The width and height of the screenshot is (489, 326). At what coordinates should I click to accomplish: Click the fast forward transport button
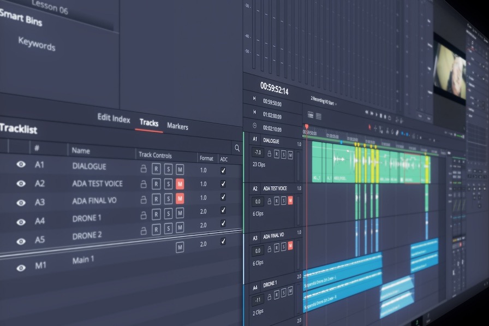(372, 113)
